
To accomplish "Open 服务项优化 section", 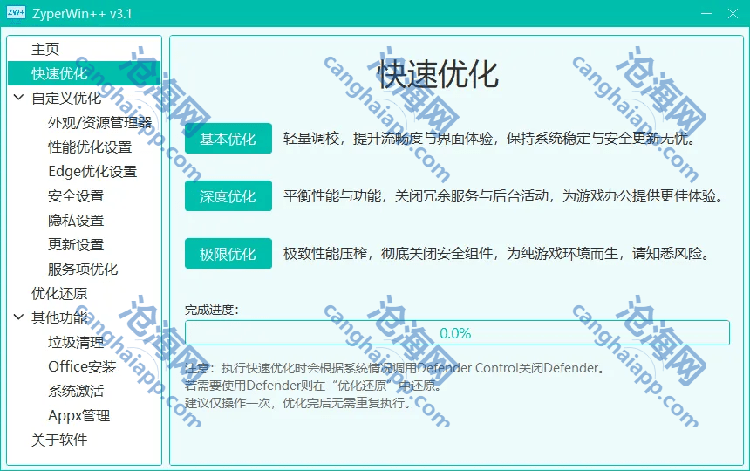I will (x=83, y=270).
